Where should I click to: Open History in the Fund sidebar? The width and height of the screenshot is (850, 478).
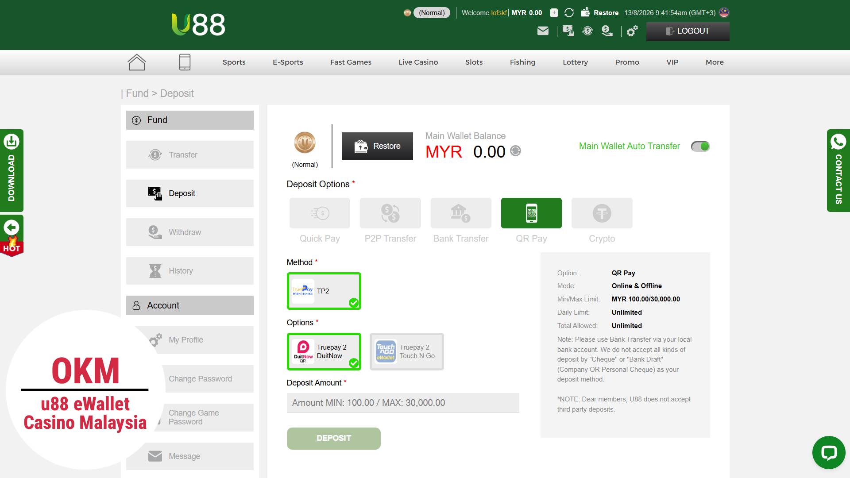pos(190,271)
